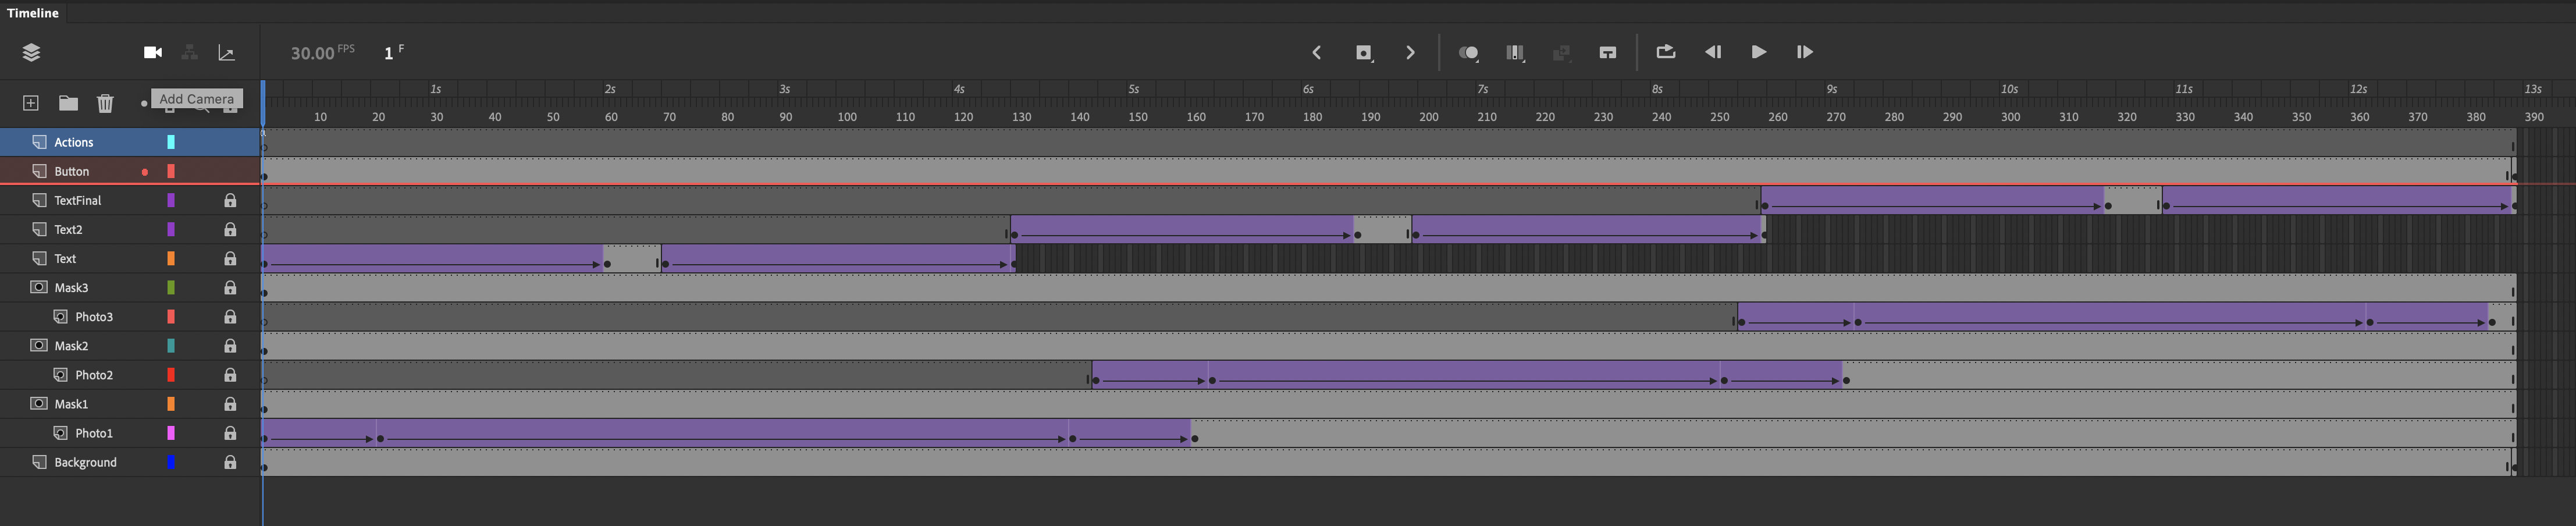Viewport: 2576px width, 526px height.
Task: Play the timeline animation
Action: tap(1758, 52)
